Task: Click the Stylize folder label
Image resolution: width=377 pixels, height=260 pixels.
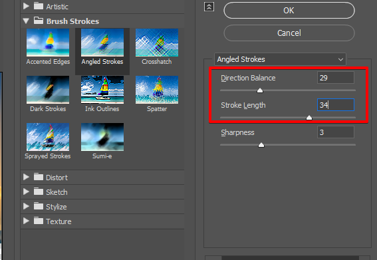Action: coord(57,207)
